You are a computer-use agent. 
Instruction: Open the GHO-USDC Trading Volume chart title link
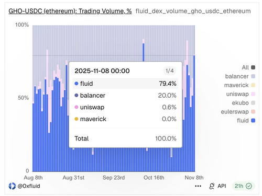(x=70, y=11)
